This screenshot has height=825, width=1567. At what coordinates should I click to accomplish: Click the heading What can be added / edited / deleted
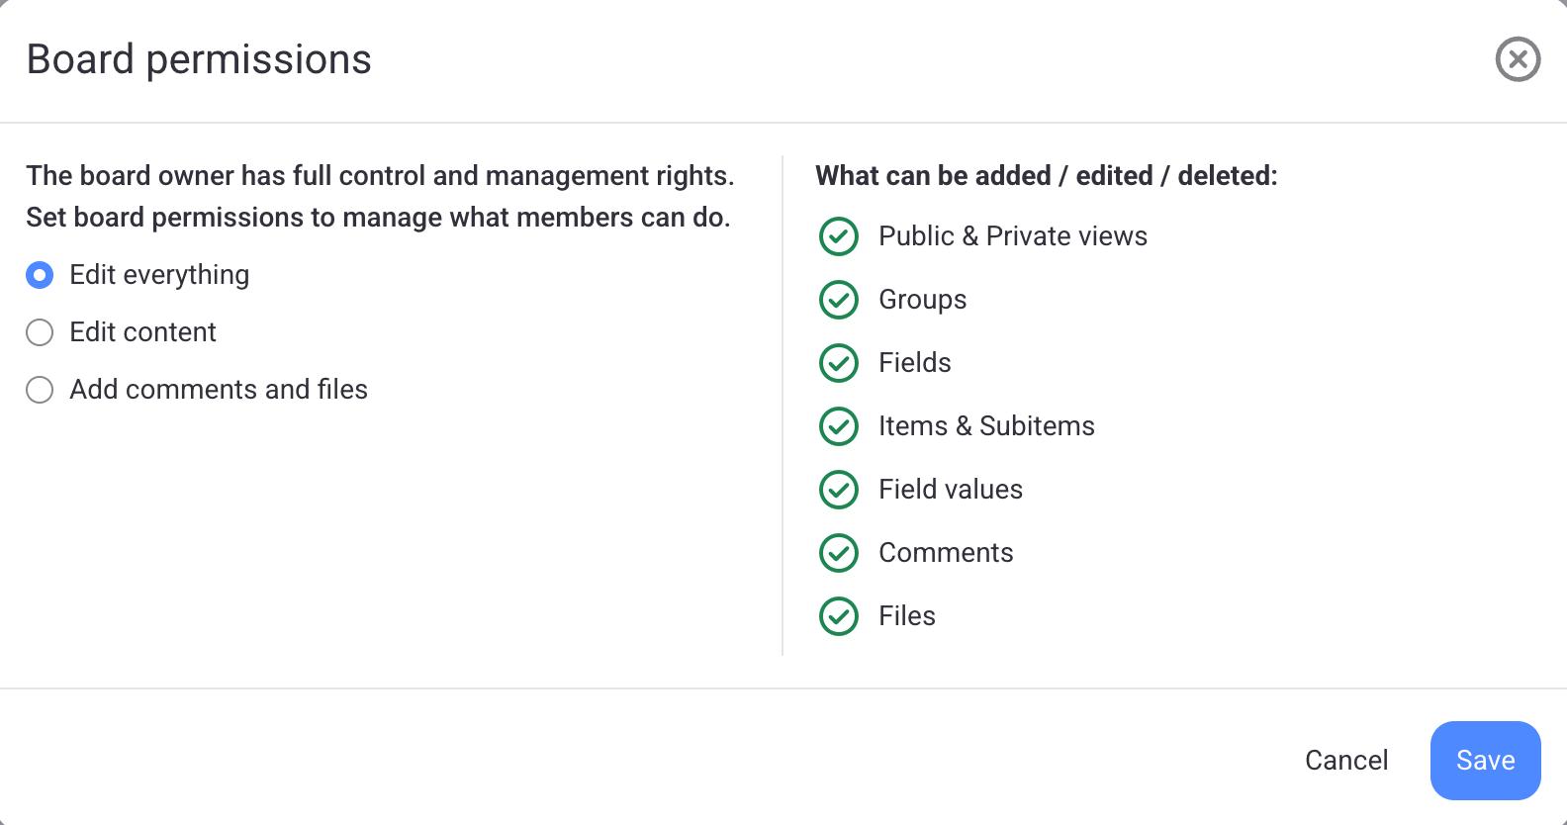(x=1046, y=176)
